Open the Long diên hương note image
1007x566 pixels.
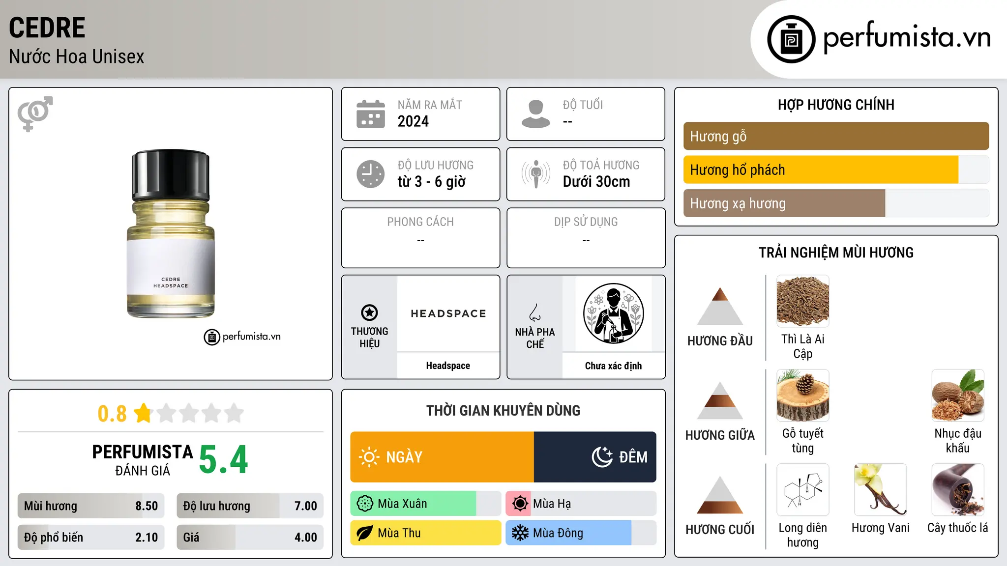coord(802,489)
